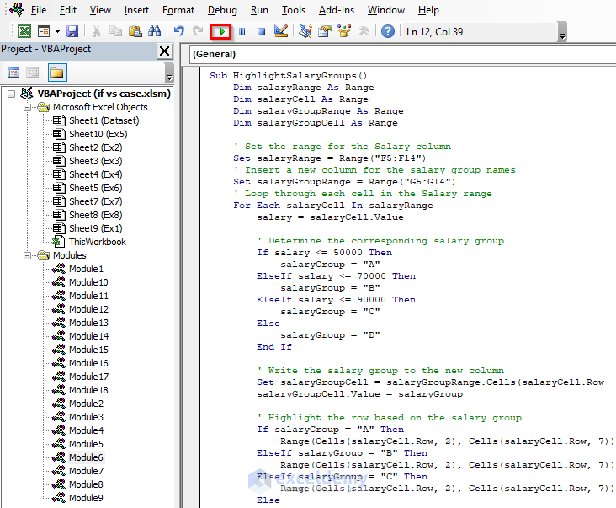Close the Project - VBAProject pane

pos(165,51)
